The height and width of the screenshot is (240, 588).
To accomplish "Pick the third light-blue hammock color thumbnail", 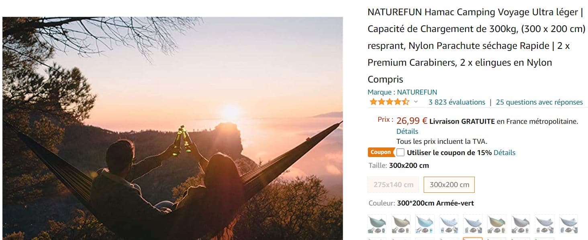I will [x=425, y=224].
